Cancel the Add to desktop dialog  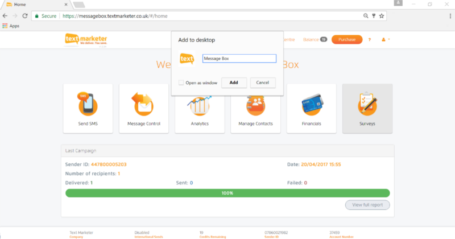263,83
